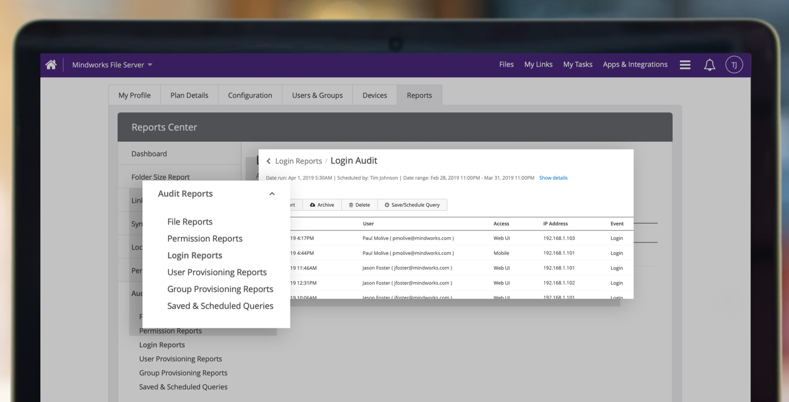Open the TJ user avatar menu
789x402 pixels.
[x=734, y=65]
